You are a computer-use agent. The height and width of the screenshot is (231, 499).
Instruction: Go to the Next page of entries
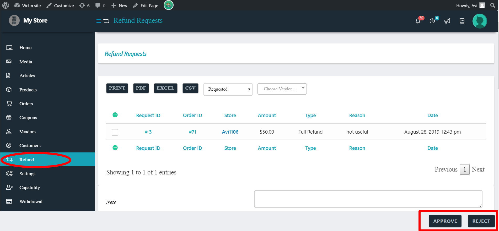pyautogui.click(x=478, y=169)
